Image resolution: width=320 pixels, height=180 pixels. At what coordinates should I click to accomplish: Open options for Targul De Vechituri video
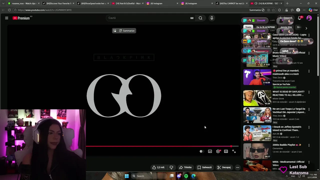click(309, 109)
